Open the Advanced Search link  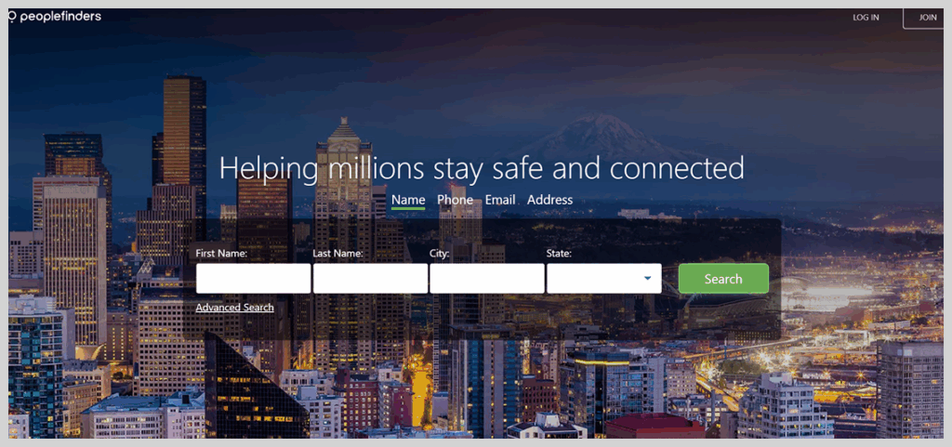tap(234, 308)
